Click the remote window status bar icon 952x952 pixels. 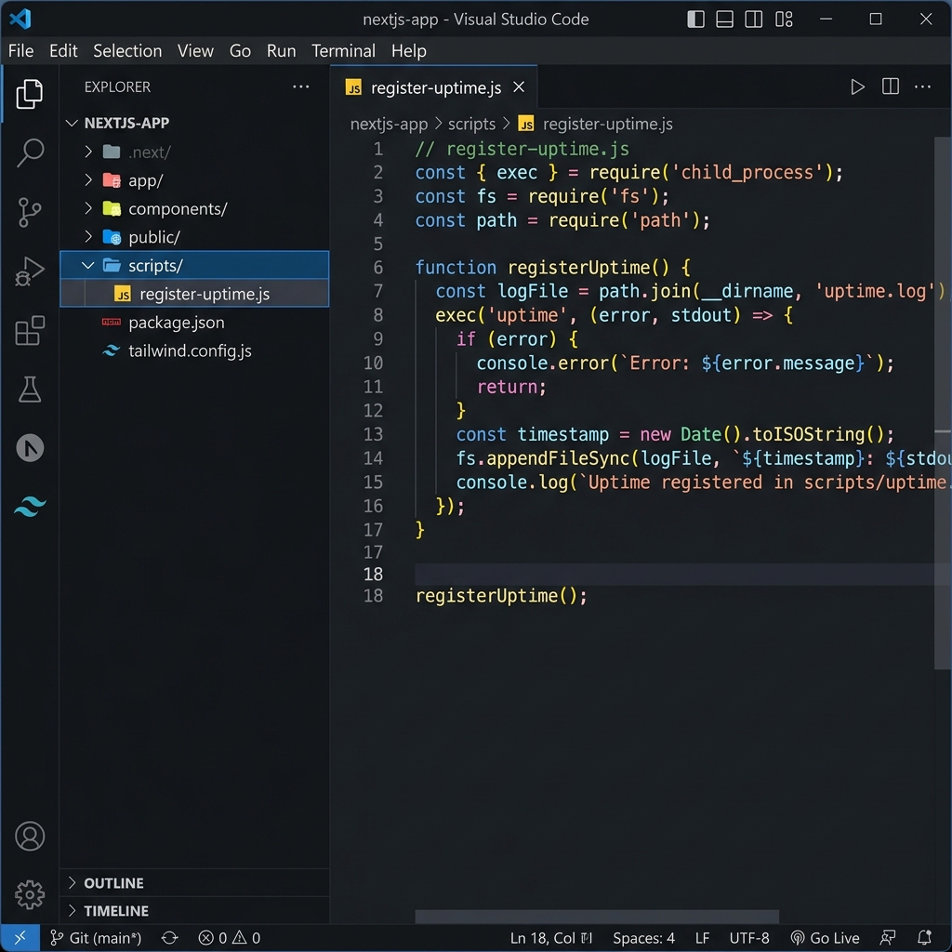point(20,937)
